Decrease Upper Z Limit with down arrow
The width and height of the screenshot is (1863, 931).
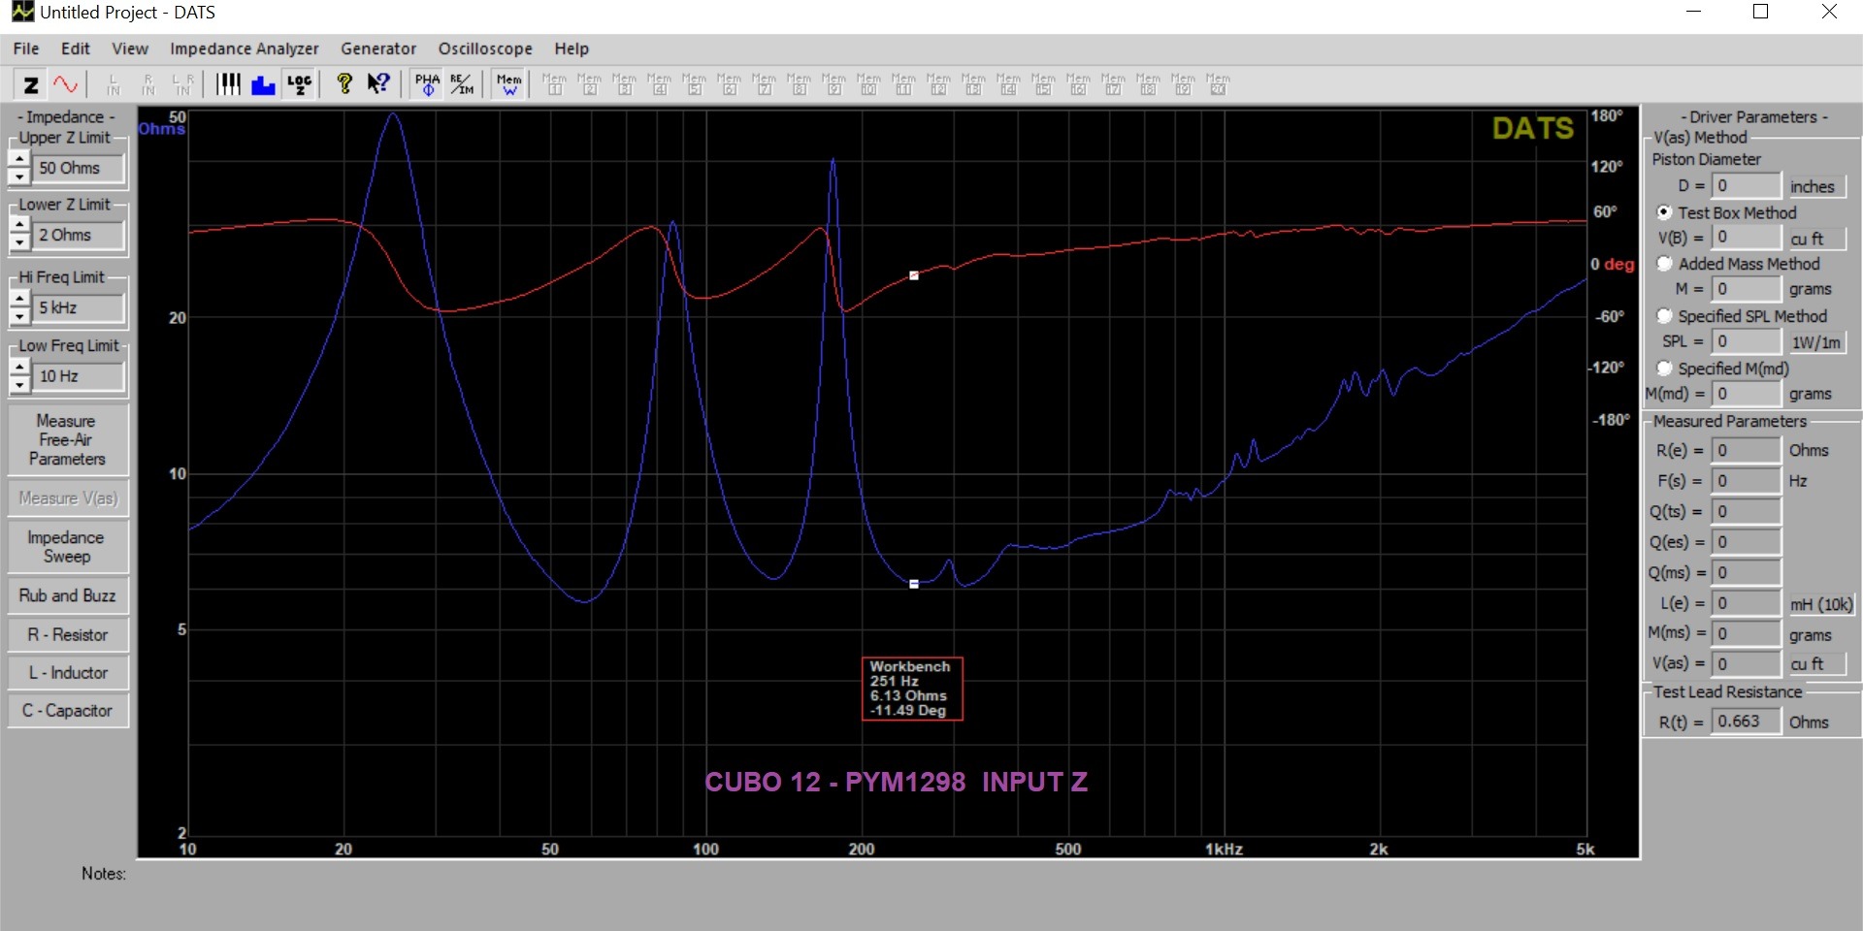(x=18, y=176)
